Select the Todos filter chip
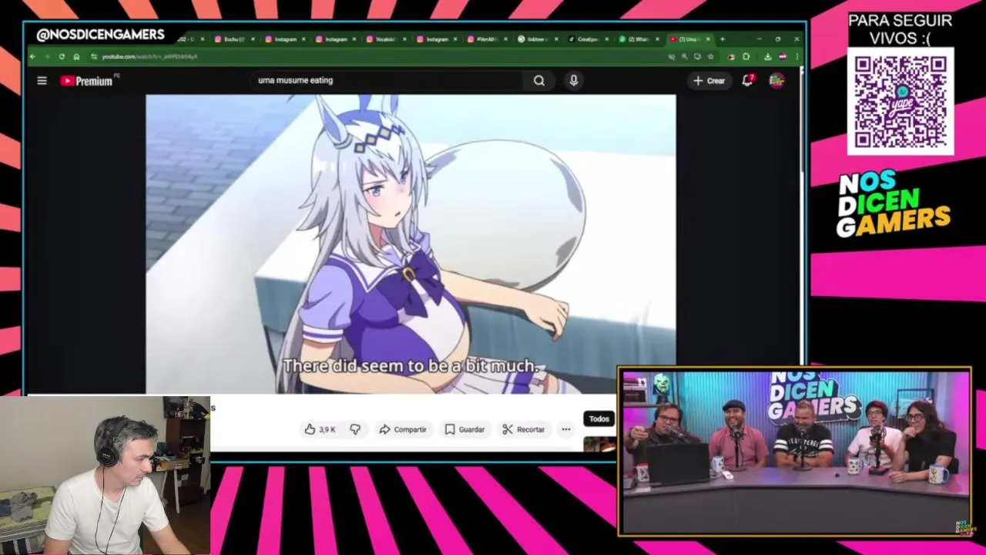The image size is (986, 555). pyautogui.click(x=599, y=419)
